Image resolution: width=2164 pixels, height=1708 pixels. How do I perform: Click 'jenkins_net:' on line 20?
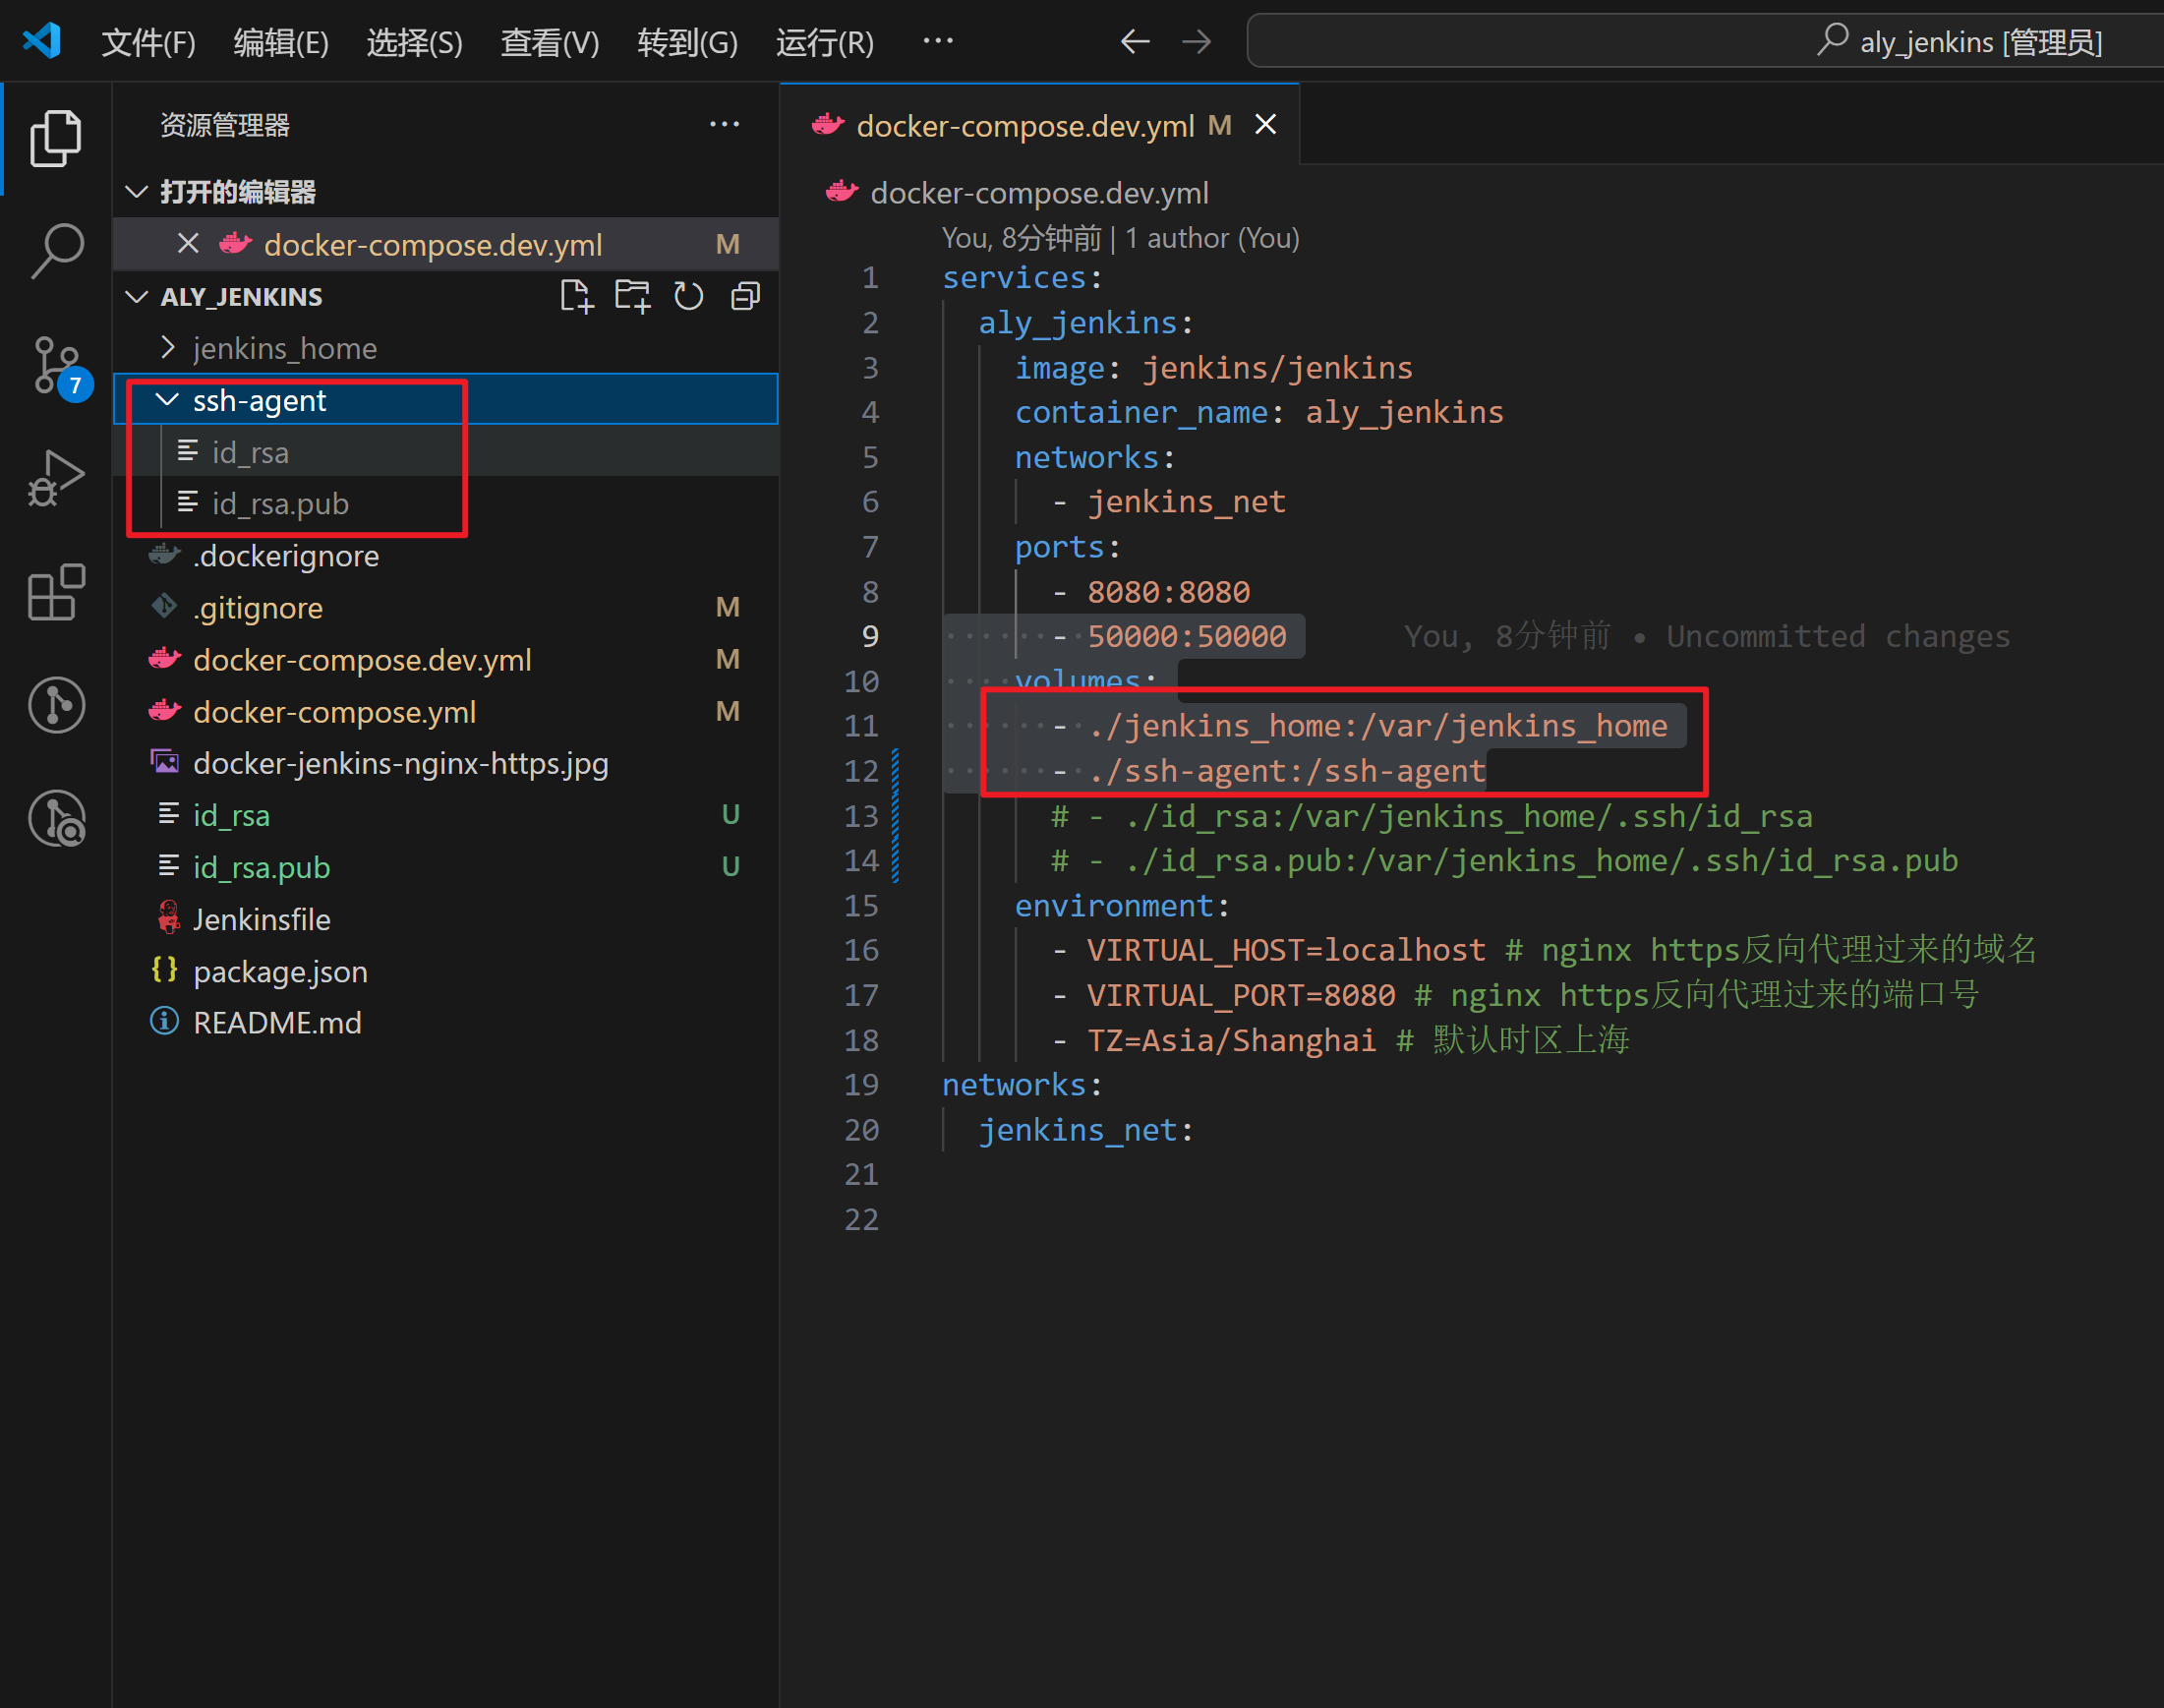[x=1085, y=1130]
